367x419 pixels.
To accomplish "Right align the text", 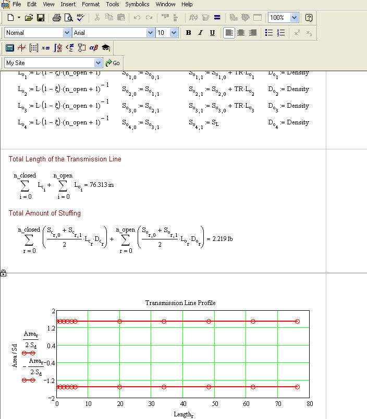I will (x=253, y=33).
